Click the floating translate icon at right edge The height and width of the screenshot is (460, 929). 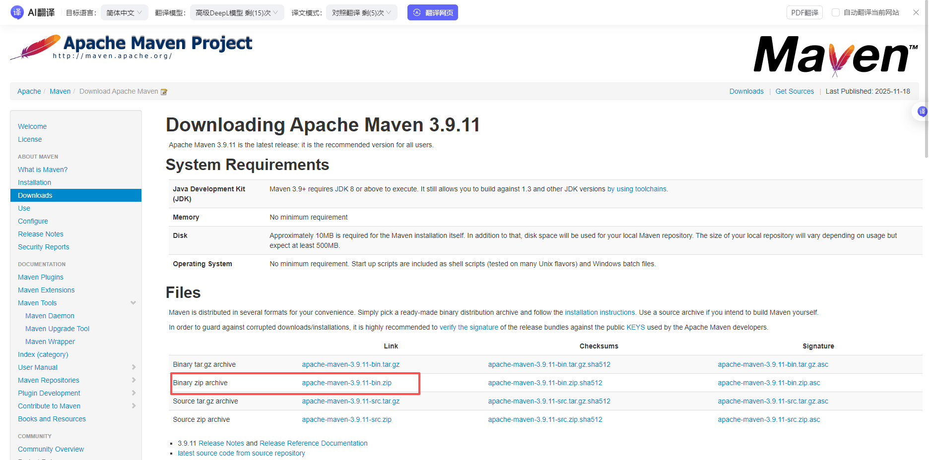click(x=922, y=112)
